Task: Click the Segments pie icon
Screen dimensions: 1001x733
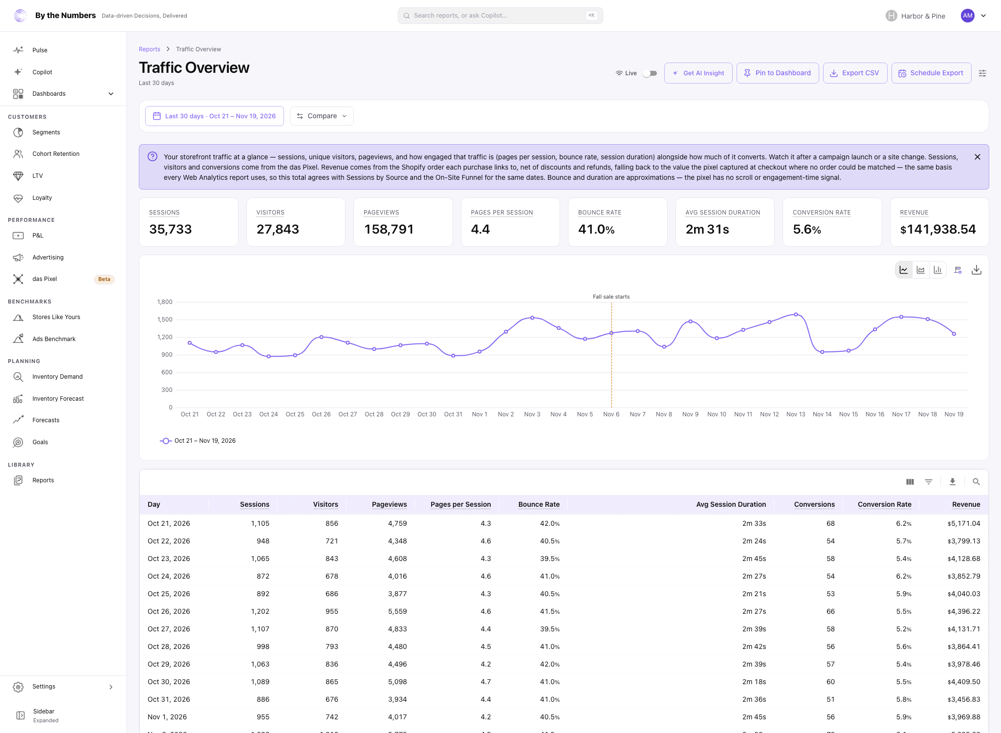Action: point(18,132)
